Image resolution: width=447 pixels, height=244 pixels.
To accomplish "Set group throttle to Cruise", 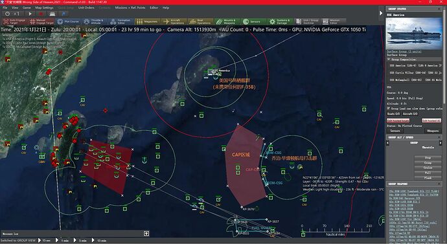I will (428, 168).
